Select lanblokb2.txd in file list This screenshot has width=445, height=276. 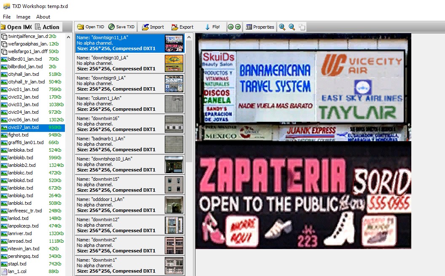point(32,165)
